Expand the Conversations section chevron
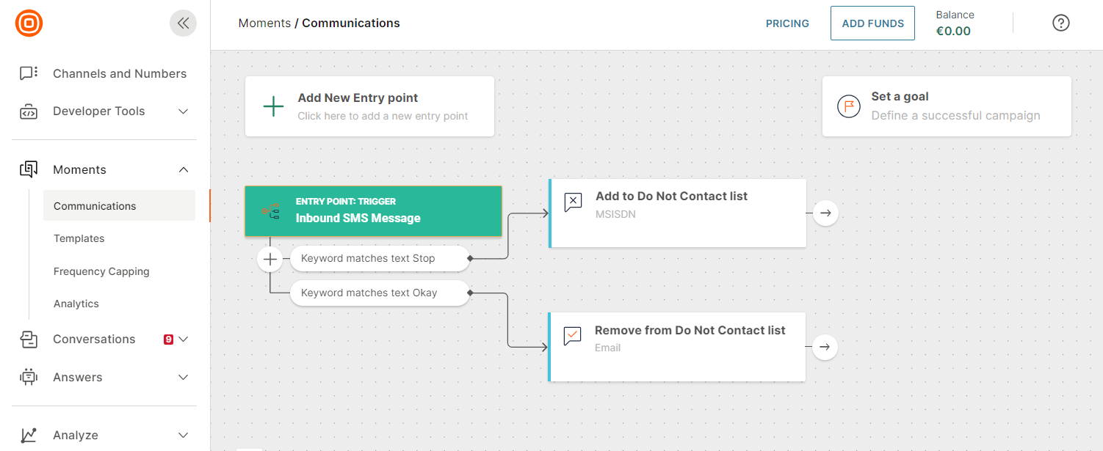Image resolution: width=1103 pixels, height=451 pixels. 184,339
